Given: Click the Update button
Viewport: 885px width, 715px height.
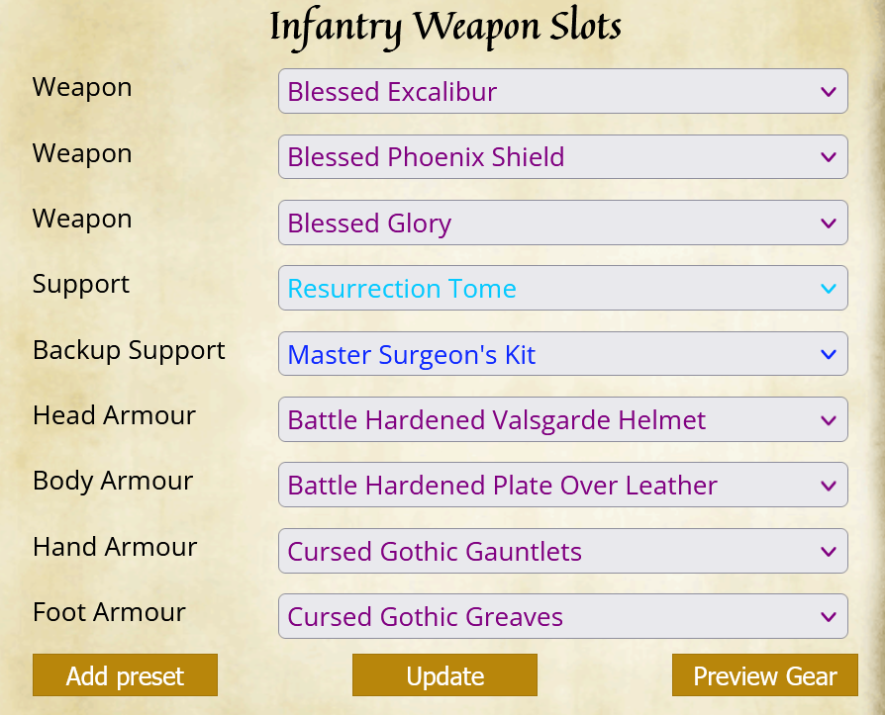Looking at the screenshot, I should coord(444,675).
